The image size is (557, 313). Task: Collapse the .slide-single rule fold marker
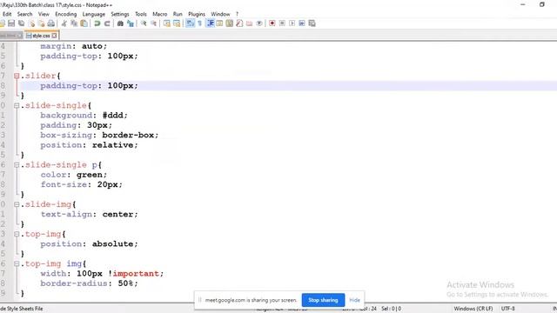[17, 105]
